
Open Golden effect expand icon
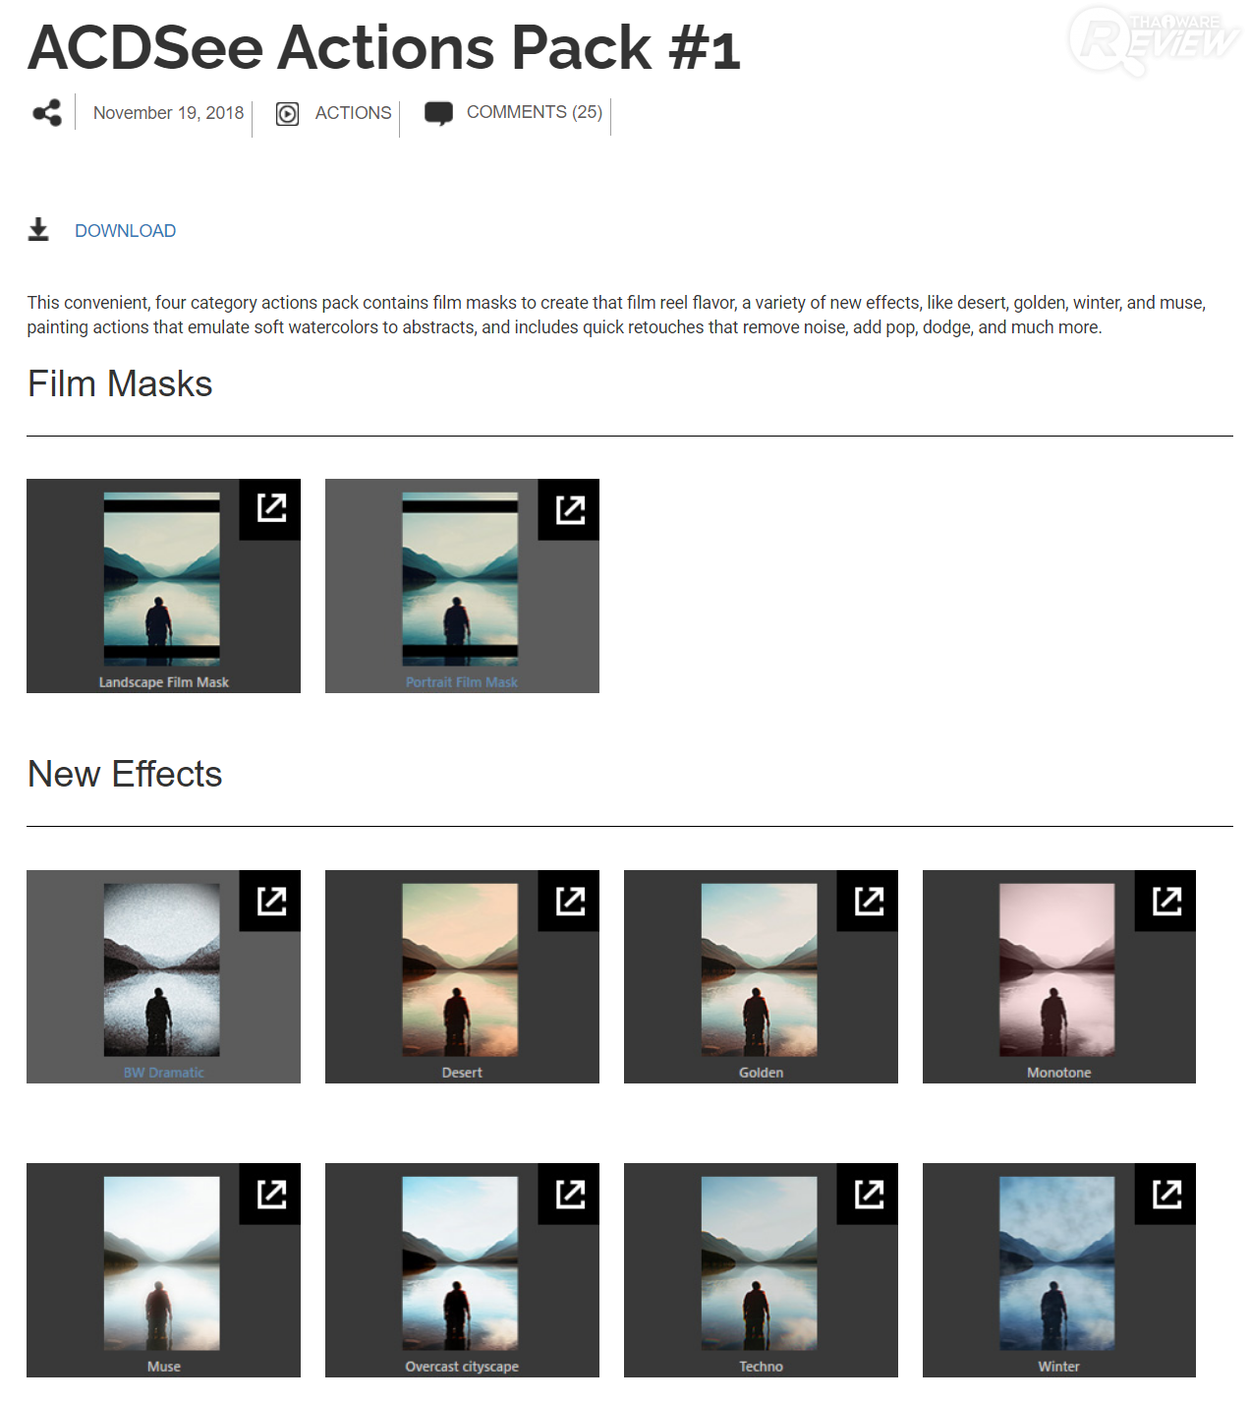pyautogui.click(x=868, y=901)
